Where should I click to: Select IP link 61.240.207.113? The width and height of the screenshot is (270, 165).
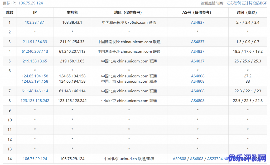click(x=35, y=51)
